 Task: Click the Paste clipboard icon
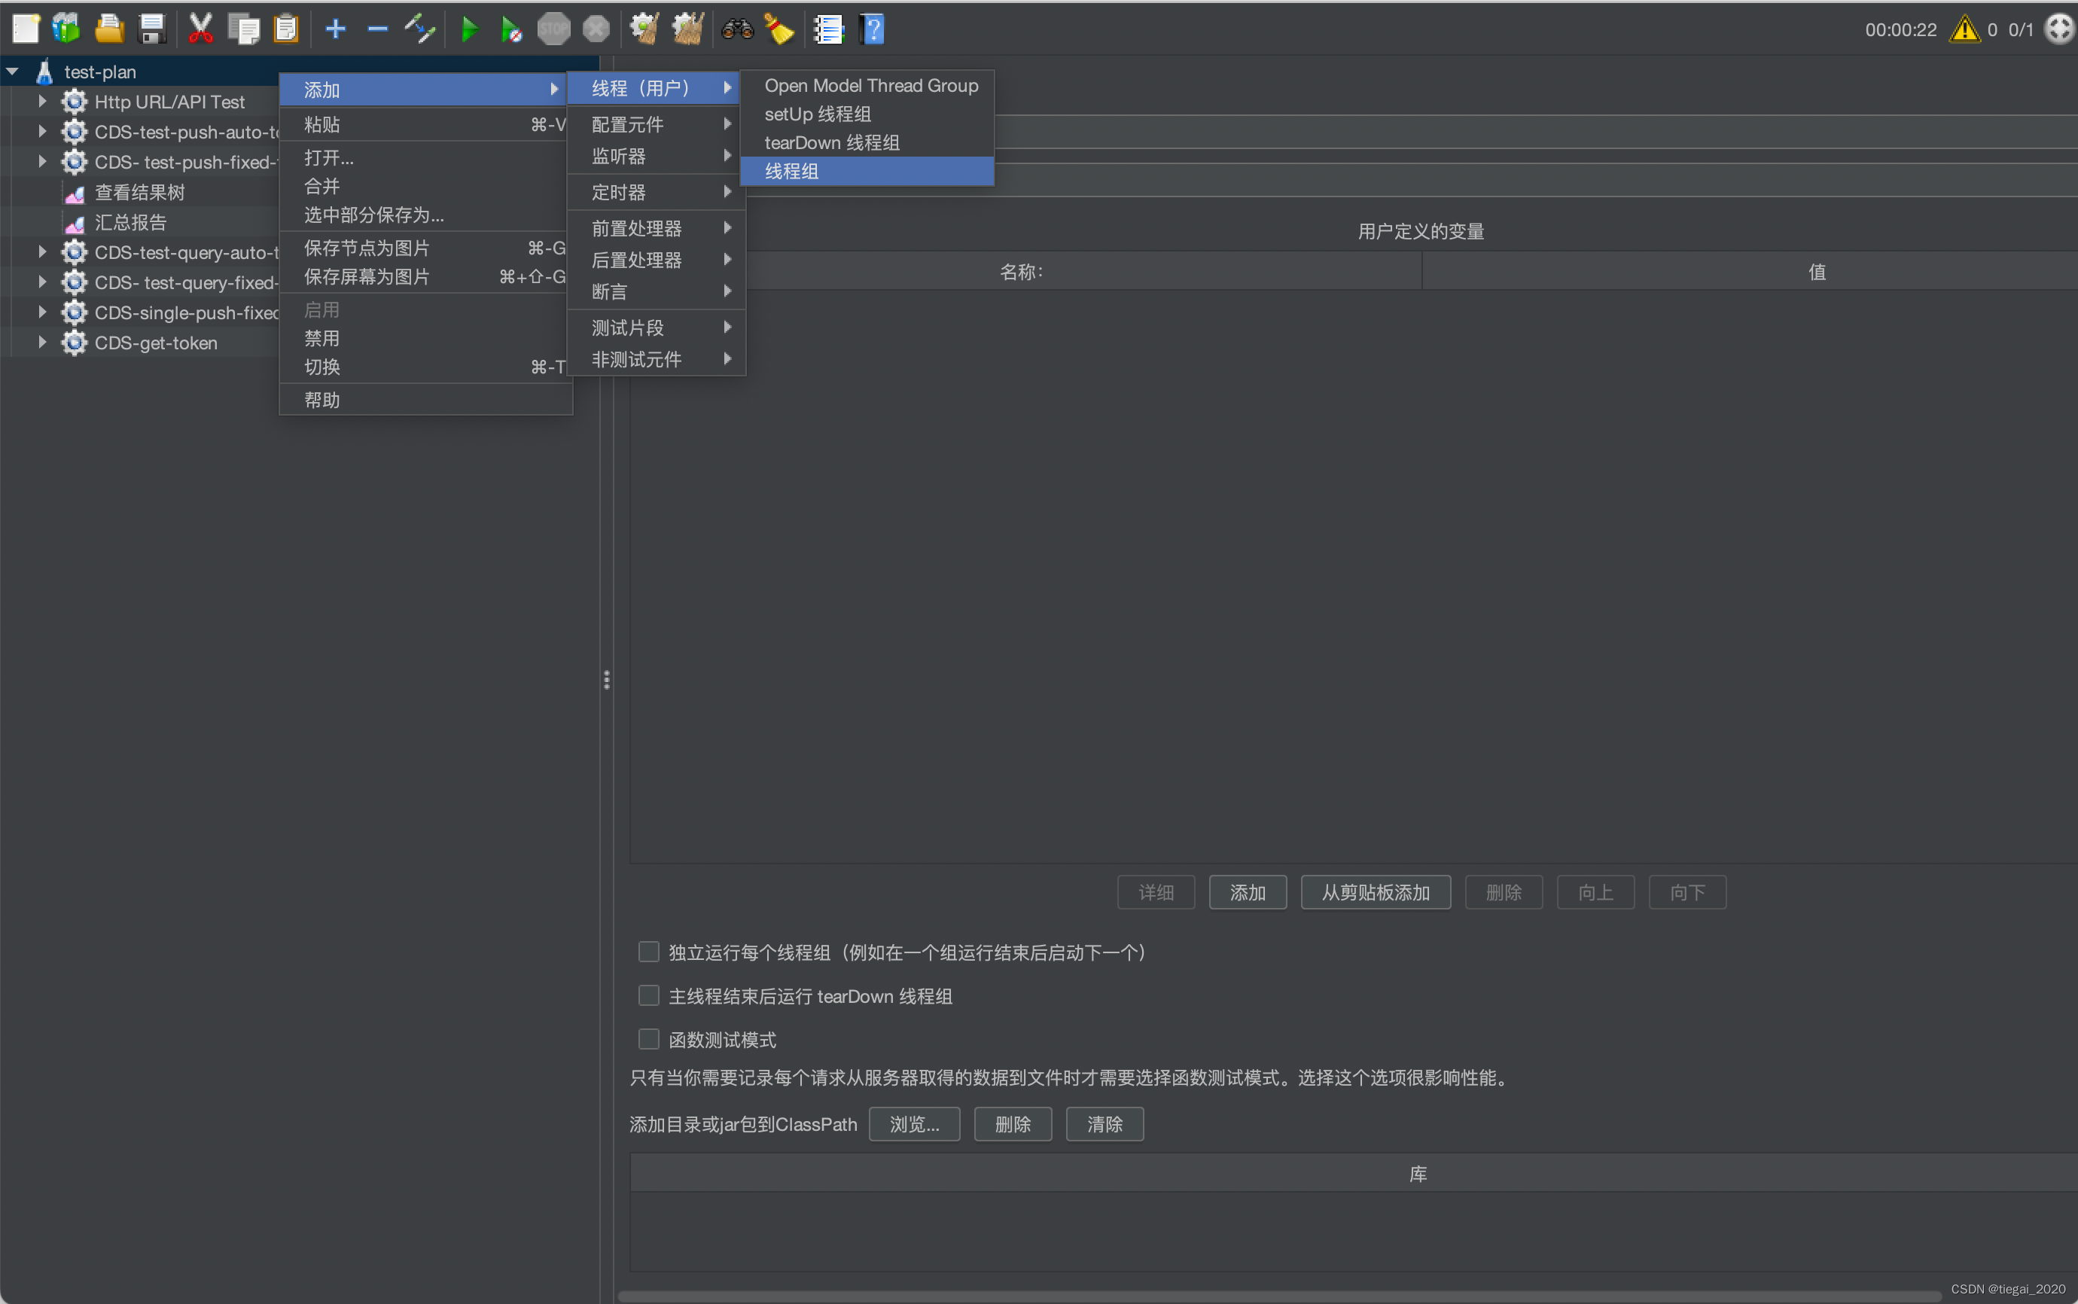pos(286,29)
